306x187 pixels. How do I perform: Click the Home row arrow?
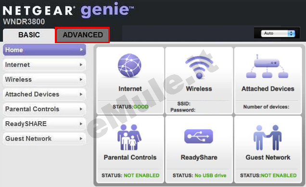coord(81,50)
